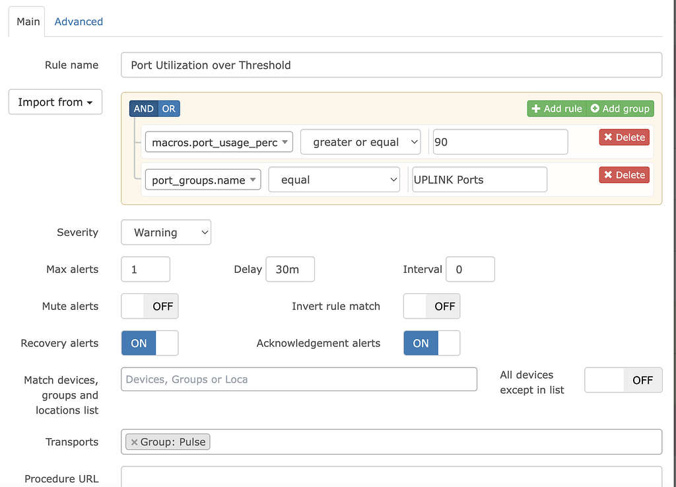Change the 'greater or equal' operator dropdown
The width and height of the screenshot is (676, 487).
360,141
